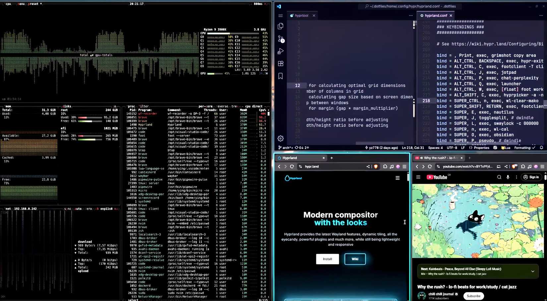The image size is (547, 301).
Task: Open the Wiki button on Hyprland site
Action: (355, 259)
